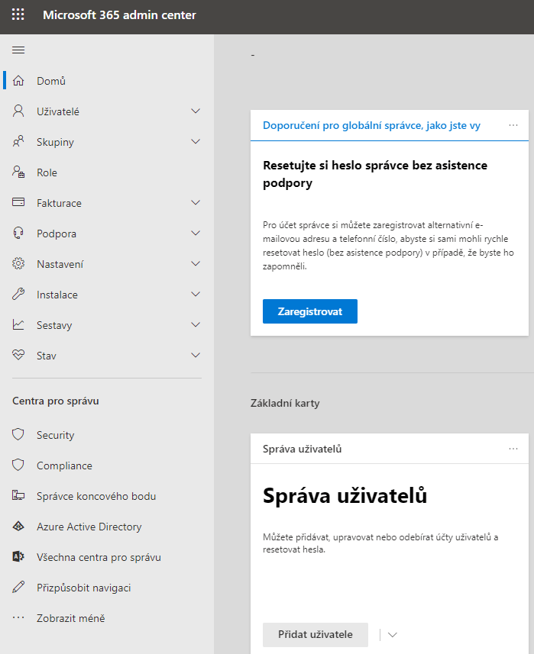Click Správce koncového bodu icon
This screenshot has height=654, width=534.
click(19, 496)
